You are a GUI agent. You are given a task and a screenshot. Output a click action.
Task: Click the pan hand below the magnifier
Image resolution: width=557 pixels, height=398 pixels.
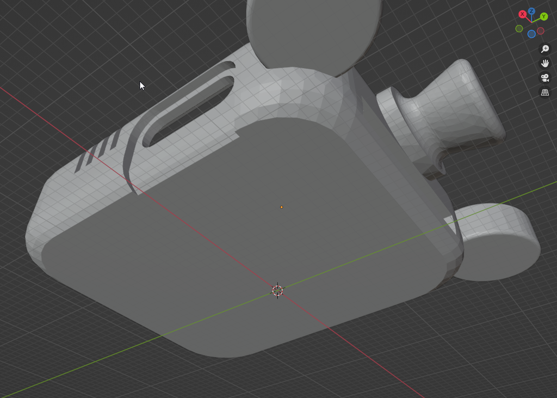(545, 64)
